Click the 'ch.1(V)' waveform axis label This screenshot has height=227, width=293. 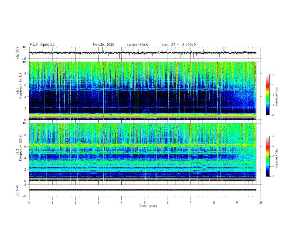(18, 53)
